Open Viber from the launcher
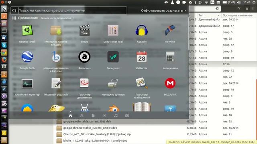 click(4, 96)
